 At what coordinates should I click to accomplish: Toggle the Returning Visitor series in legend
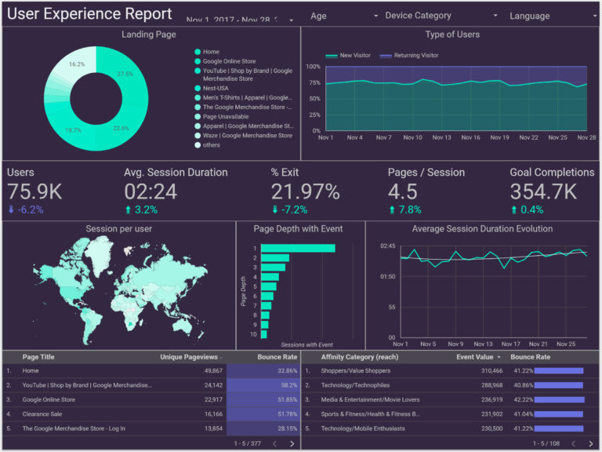tap(409, 56)
